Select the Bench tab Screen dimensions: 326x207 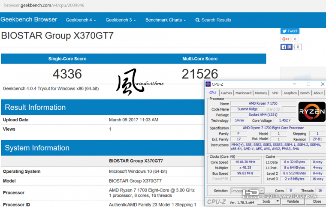[305, 93]
